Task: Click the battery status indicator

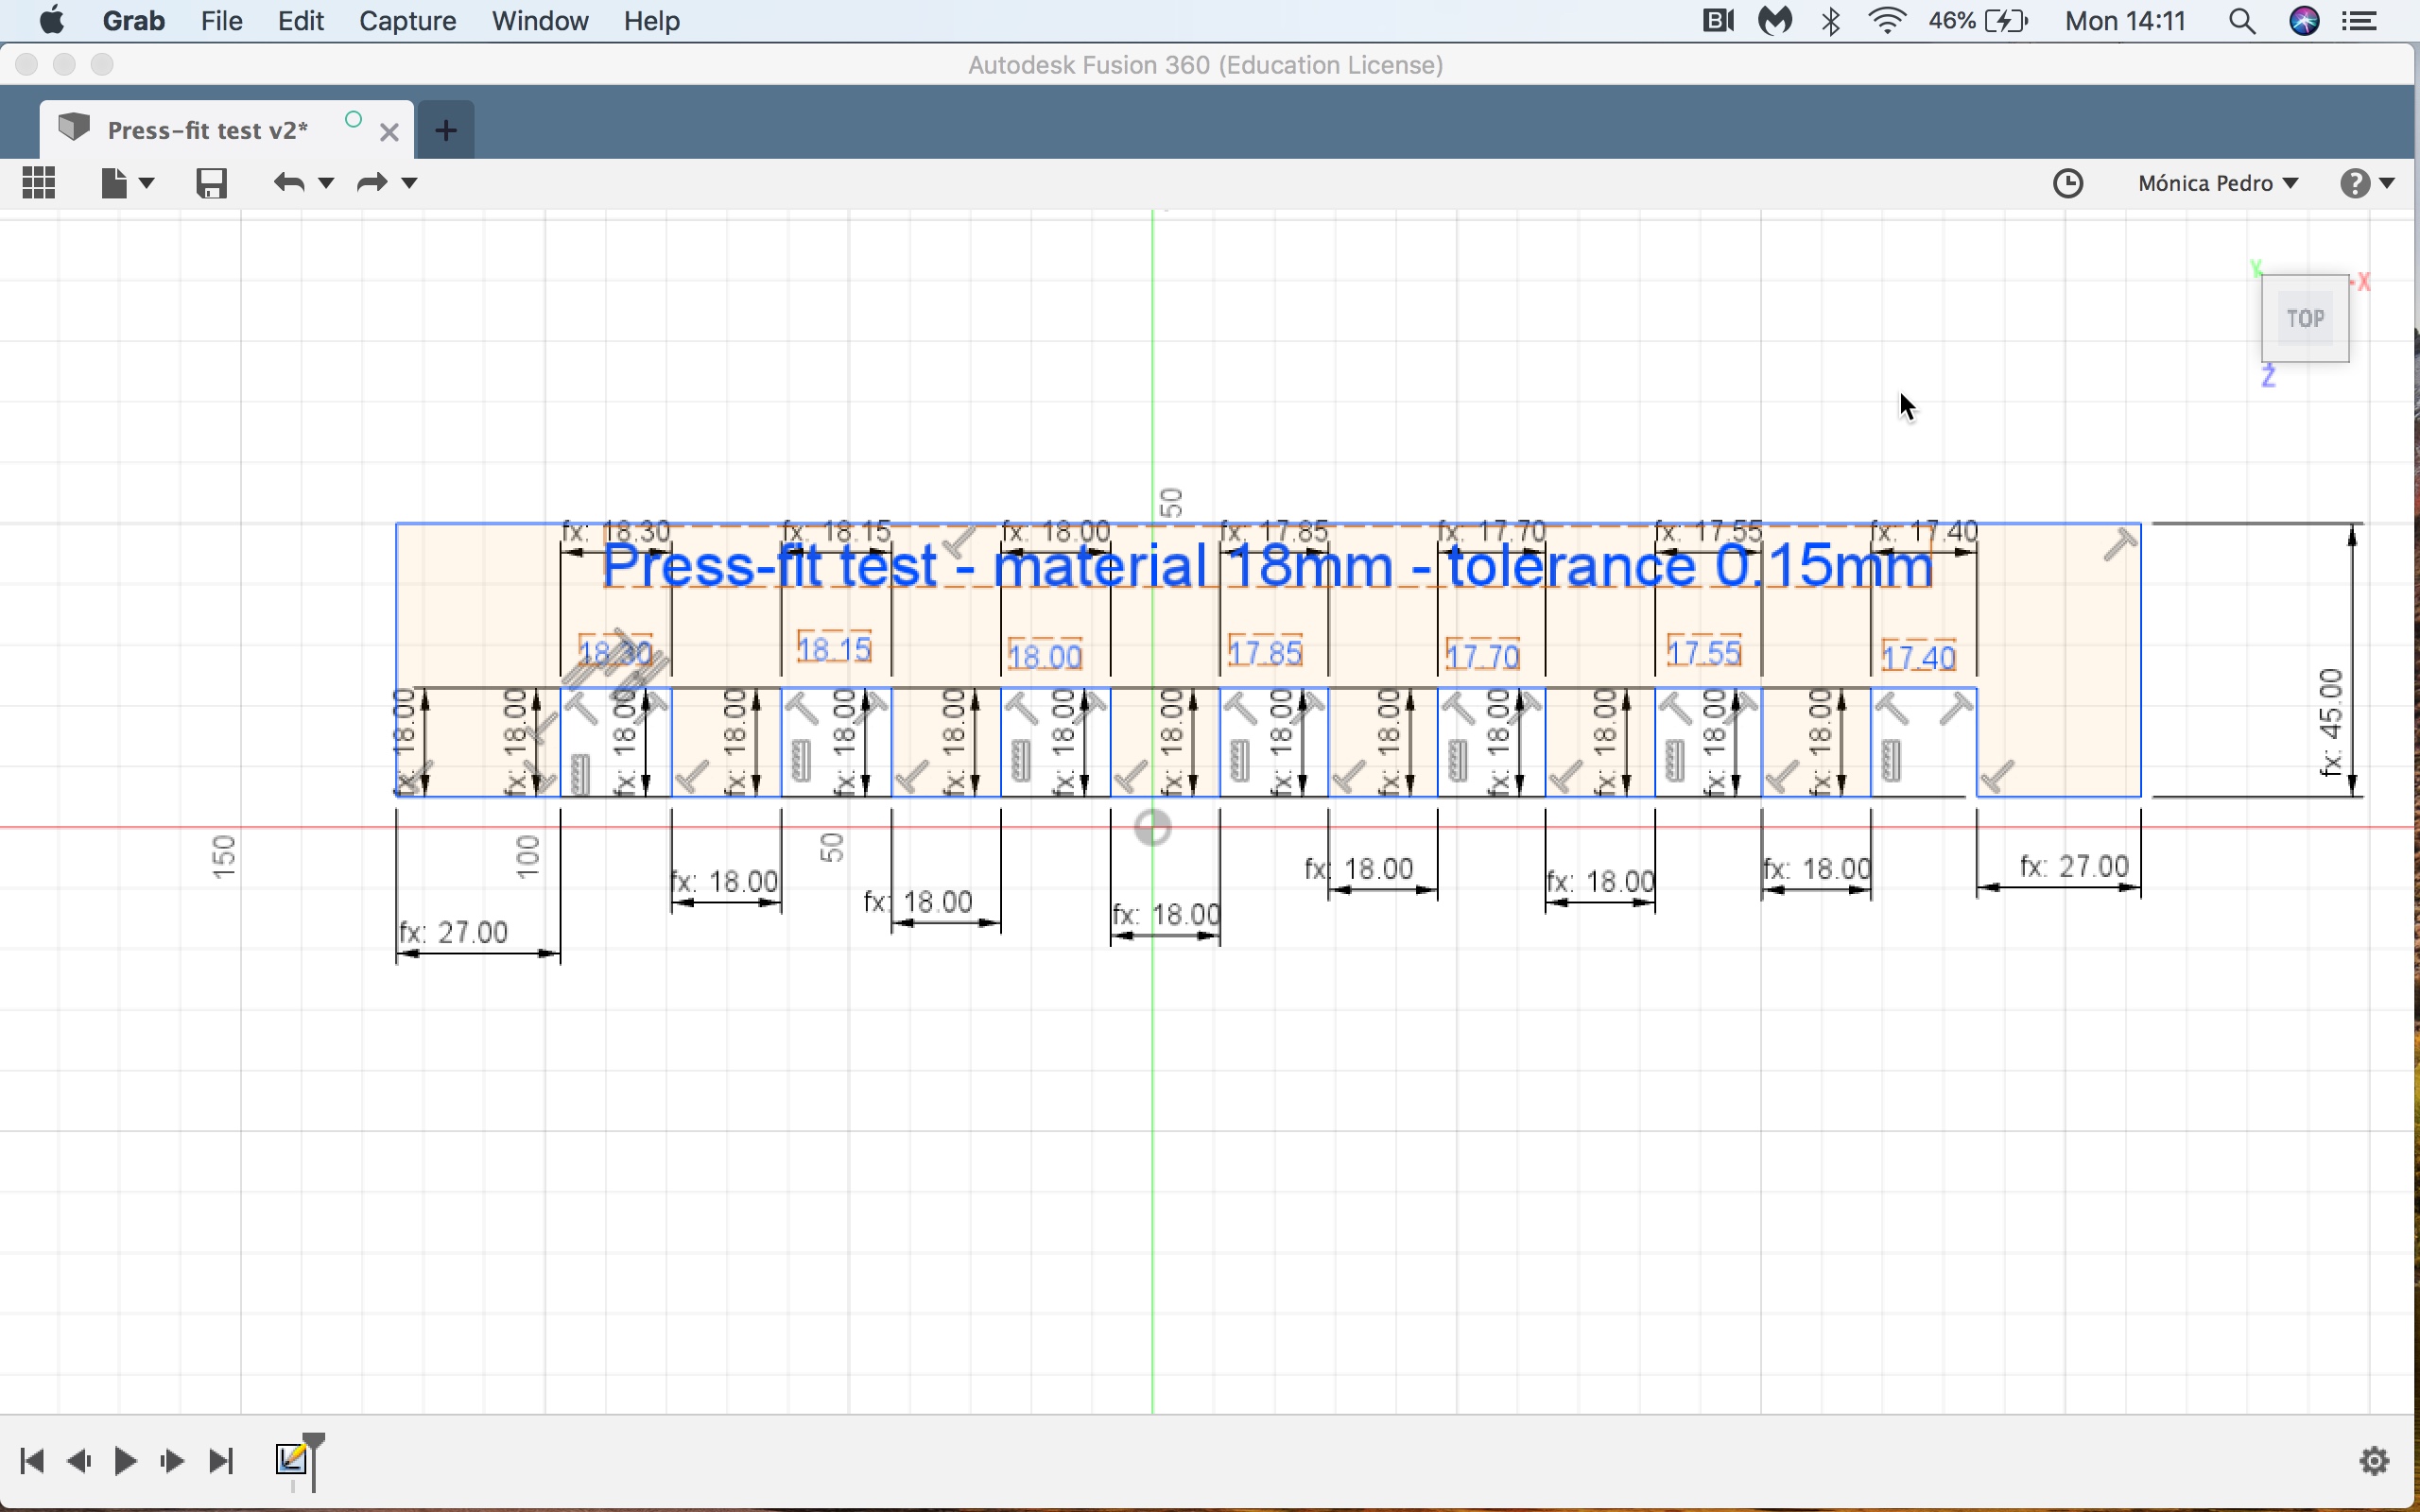Action: 1978,21
